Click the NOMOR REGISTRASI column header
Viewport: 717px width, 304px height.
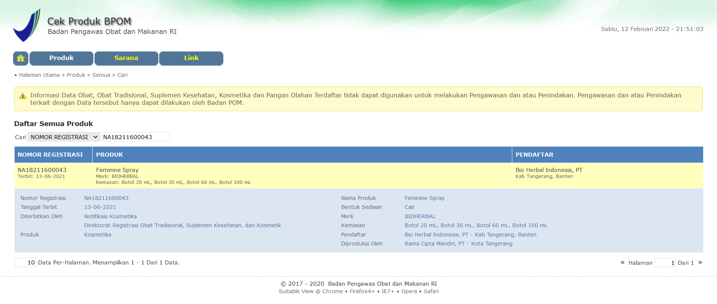50,155
